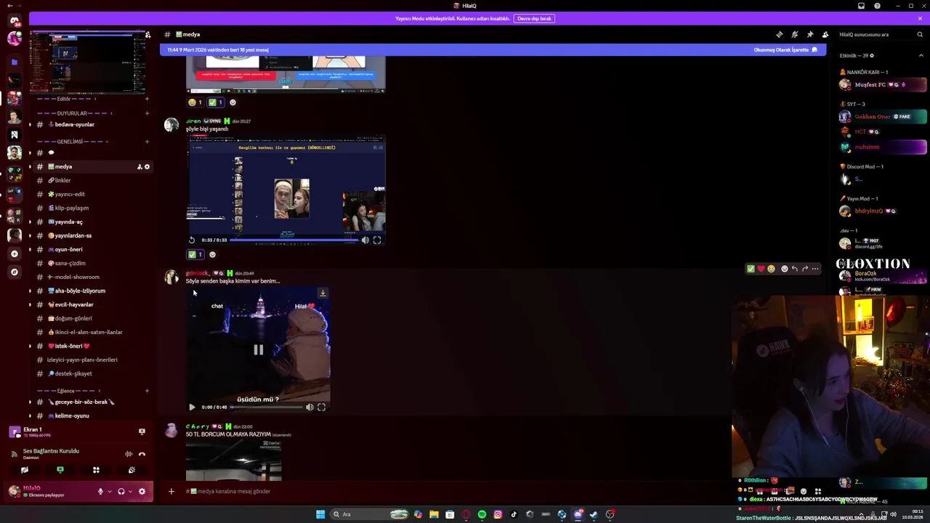Toggle the member list icon
The height and width of the screenshot is (523, 930).
click(x=825, y=34)
